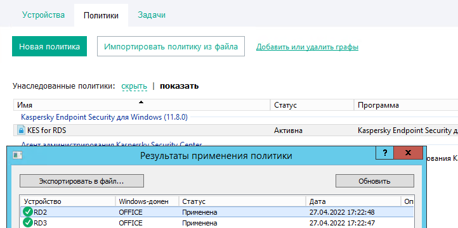Select the RD3 device row
Screen dimensions: 458x228
click(x=217, y=223)
